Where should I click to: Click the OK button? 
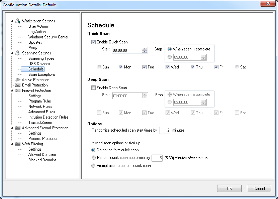(229, 189)
